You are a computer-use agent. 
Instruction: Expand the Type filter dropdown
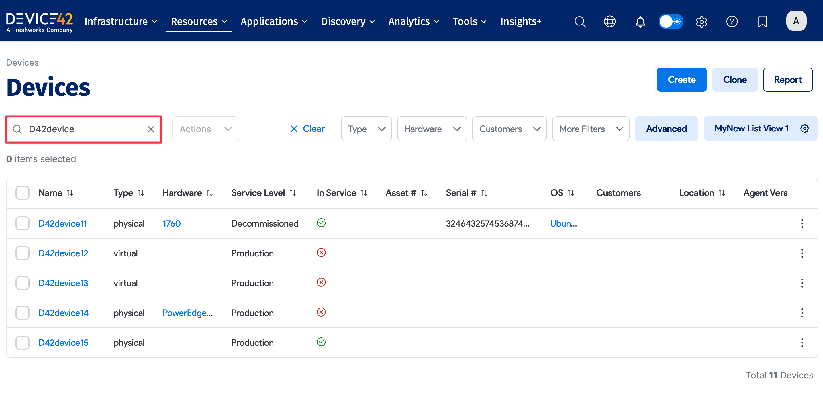pyautogui.click(x=366, y=129)
